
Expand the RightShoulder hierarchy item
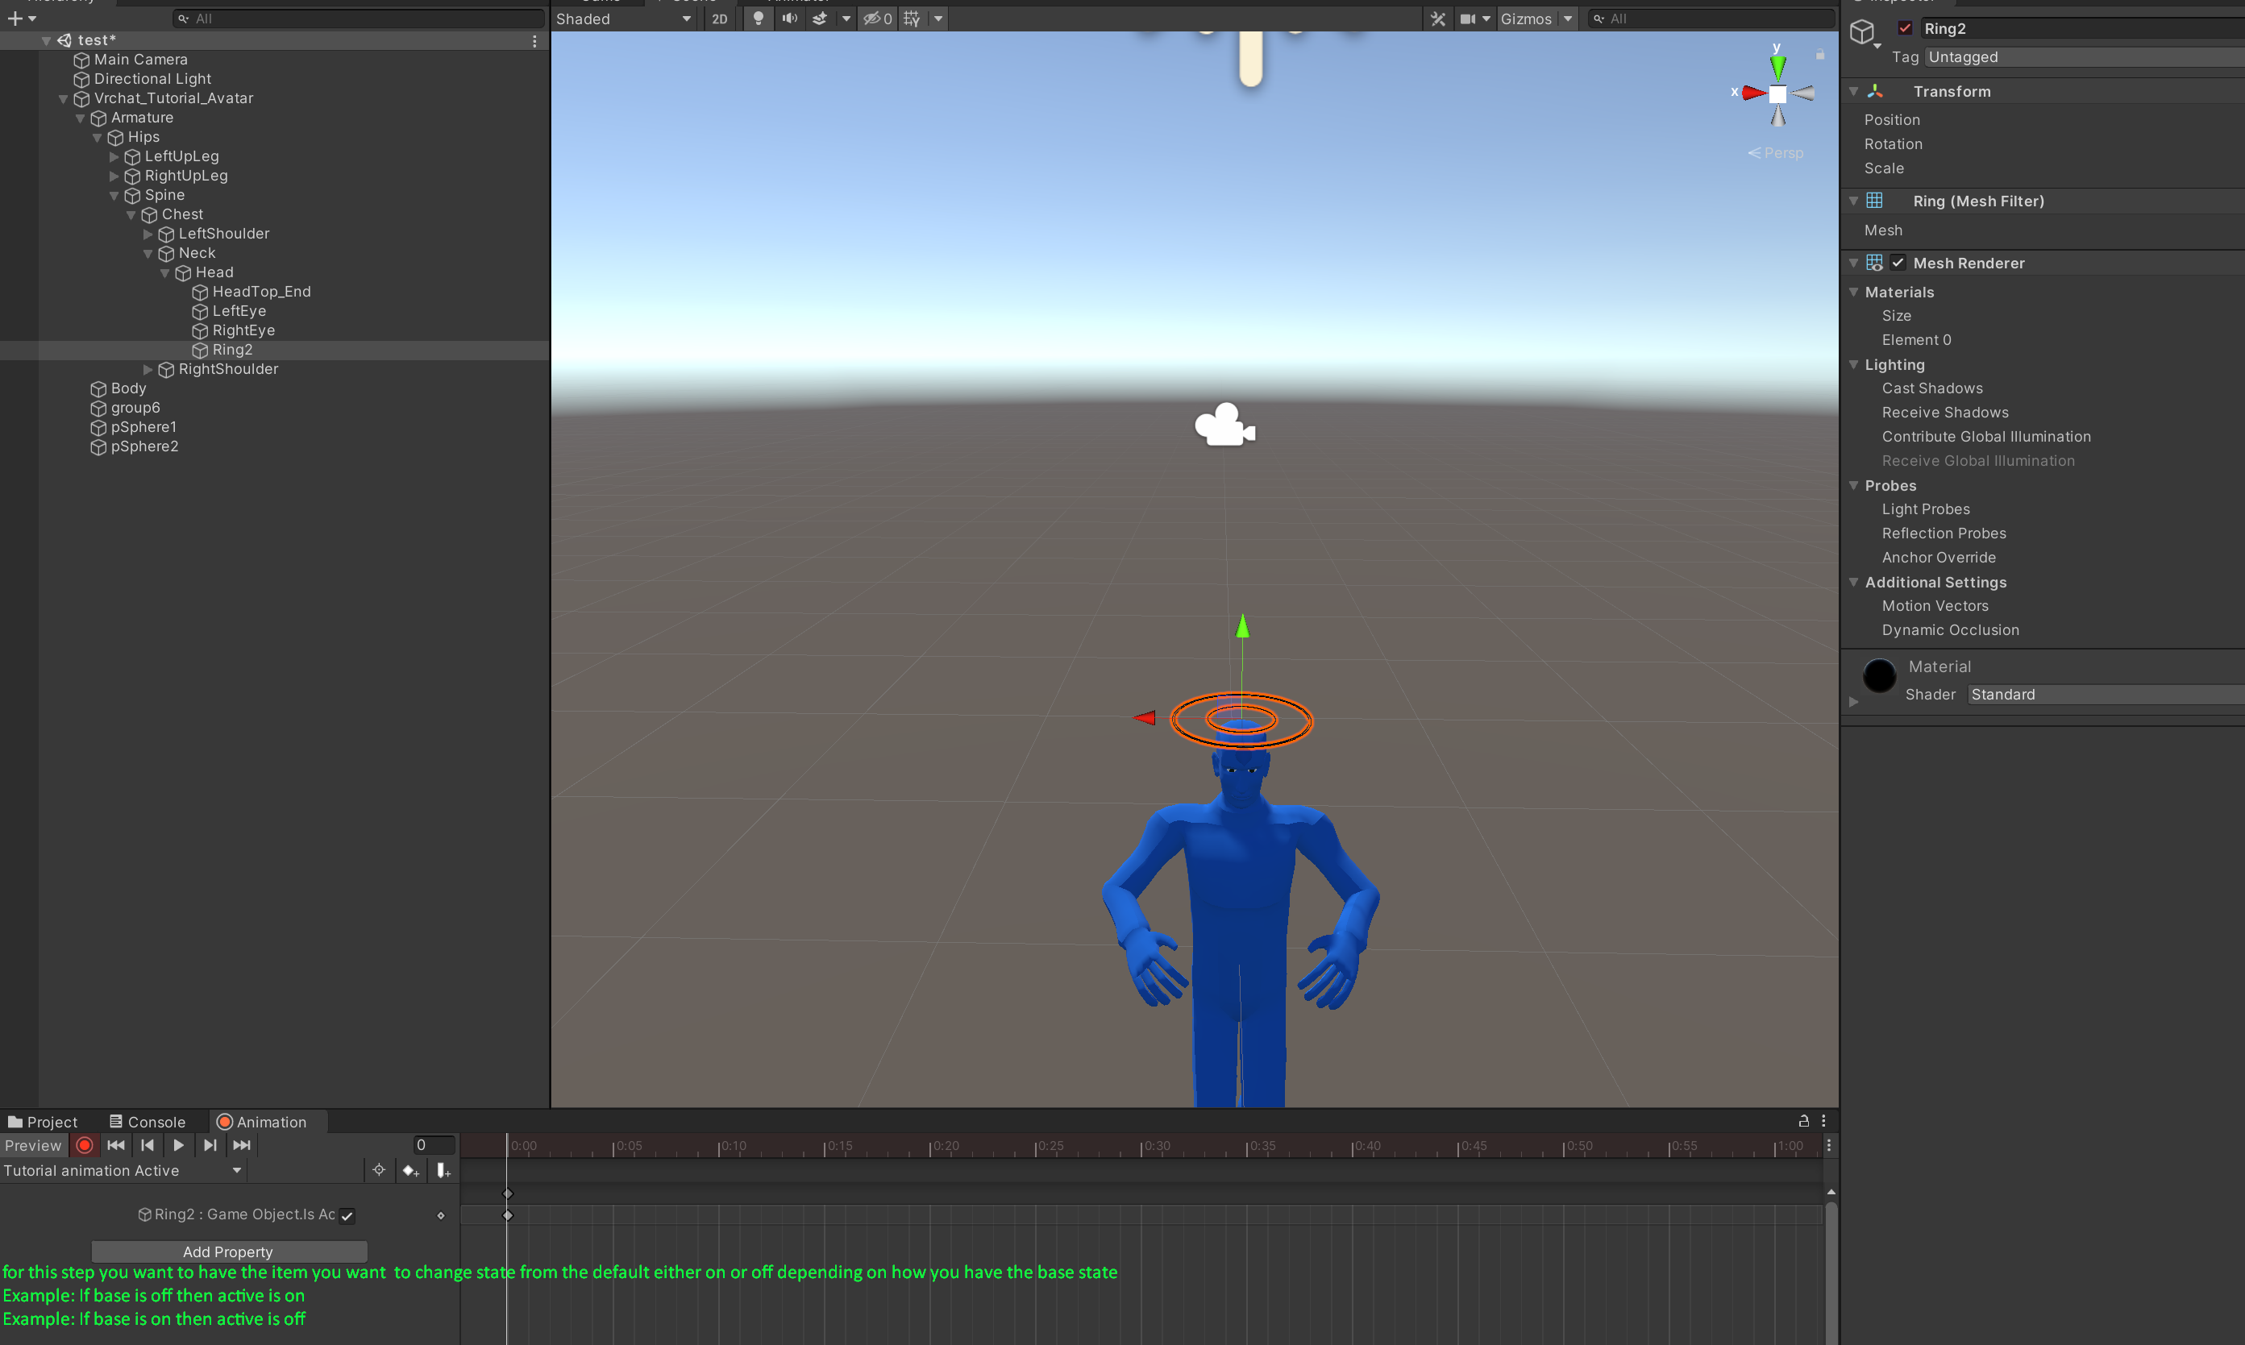[148, 369]
